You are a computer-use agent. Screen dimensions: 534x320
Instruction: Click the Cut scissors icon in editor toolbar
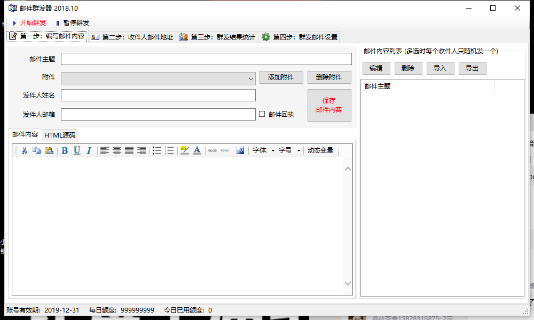pos(24,150)
